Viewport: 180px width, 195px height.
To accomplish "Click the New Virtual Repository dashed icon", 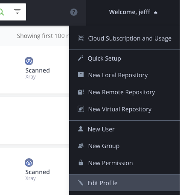I will [x=81, y=109].
